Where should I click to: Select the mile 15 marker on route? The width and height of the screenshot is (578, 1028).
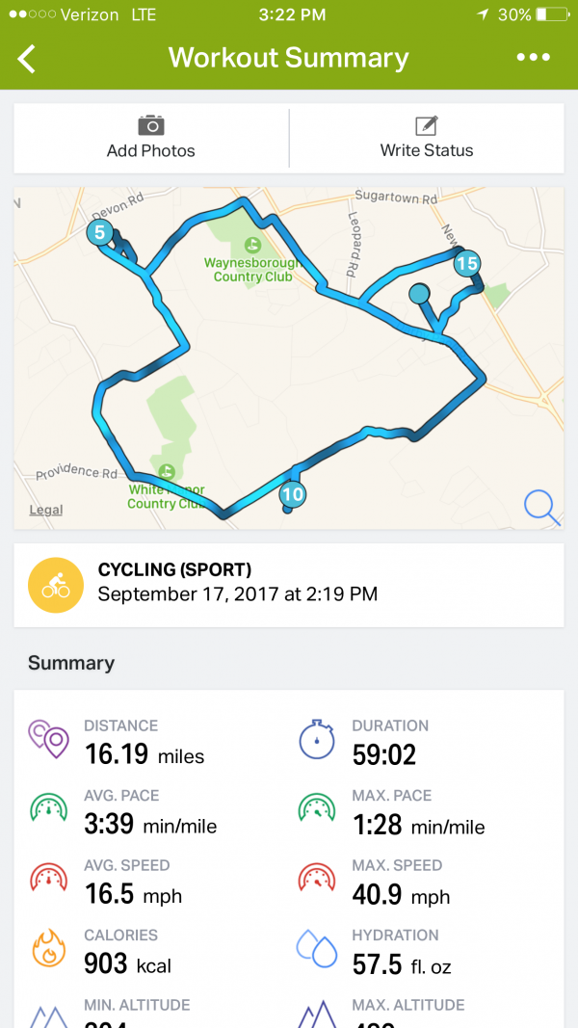(466, 263)
